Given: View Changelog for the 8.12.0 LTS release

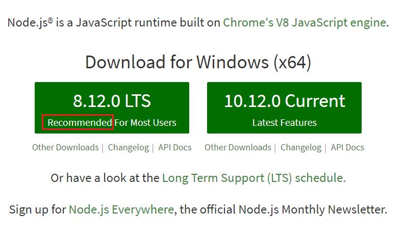Looking at the screenshot, I should pyautogui.click(x=129, y=147).
